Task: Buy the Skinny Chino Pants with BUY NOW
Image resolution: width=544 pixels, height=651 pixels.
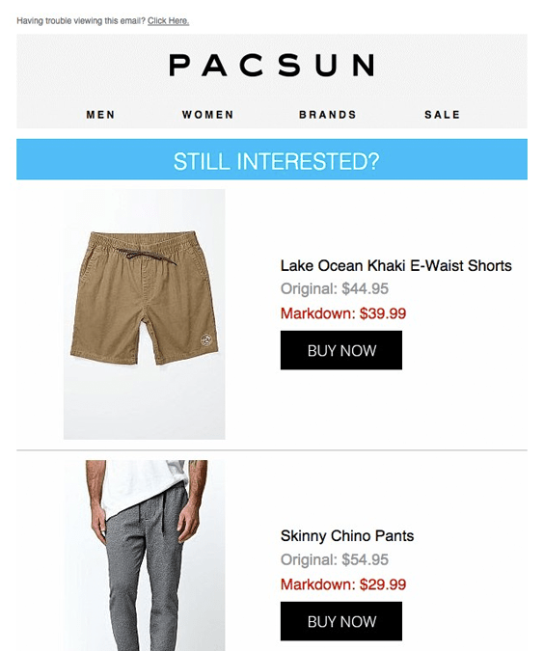Action: coord(341,621)
